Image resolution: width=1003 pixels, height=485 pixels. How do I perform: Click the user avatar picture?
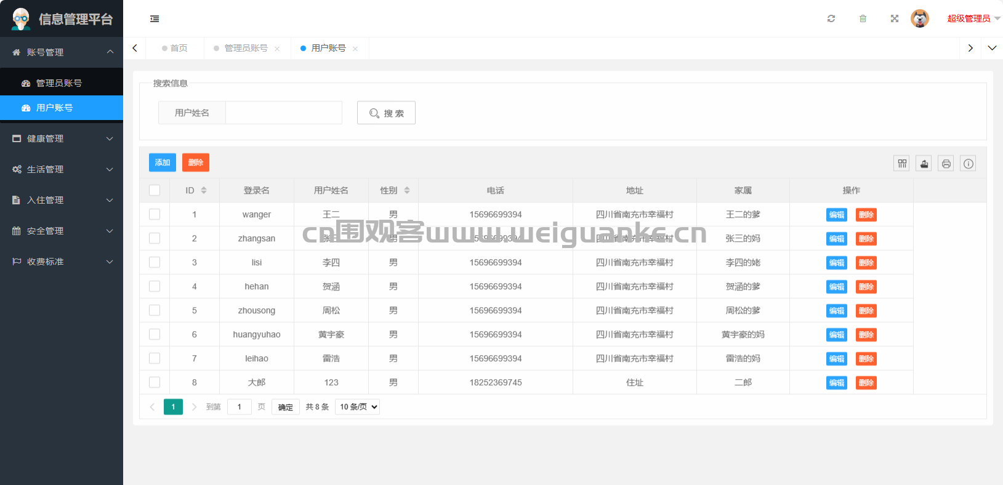pos(920,18)
